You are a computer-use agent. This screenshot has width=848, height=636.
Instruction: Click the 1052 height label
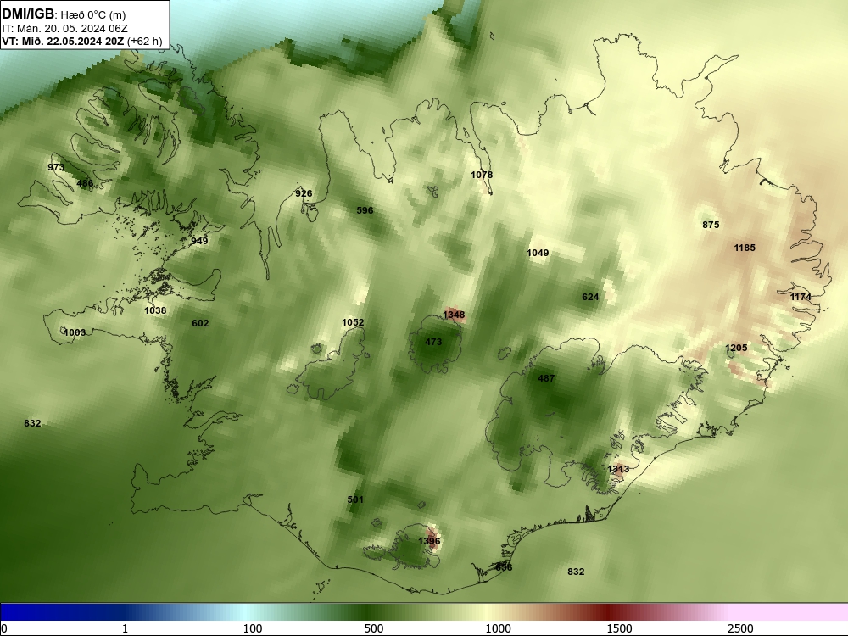pyautogui.click(x=353, y=322)
